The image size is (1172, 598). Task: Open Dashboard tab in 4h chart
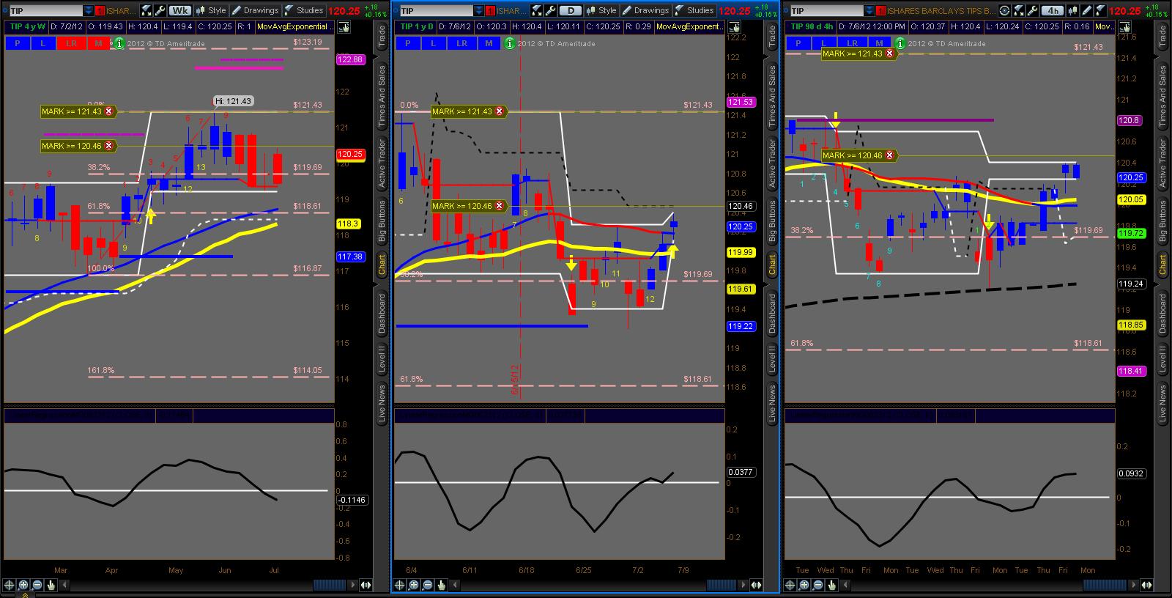point(1162,314)
